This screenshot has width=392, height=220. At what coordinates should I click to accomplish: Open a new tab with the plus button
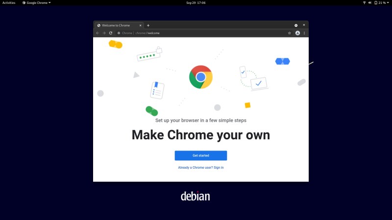tap(148, 25)
